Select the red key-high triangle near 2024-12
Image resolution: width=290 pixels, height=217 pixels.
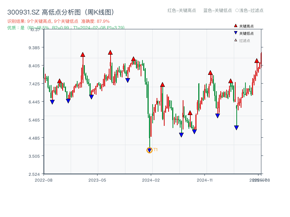(210, 73)
